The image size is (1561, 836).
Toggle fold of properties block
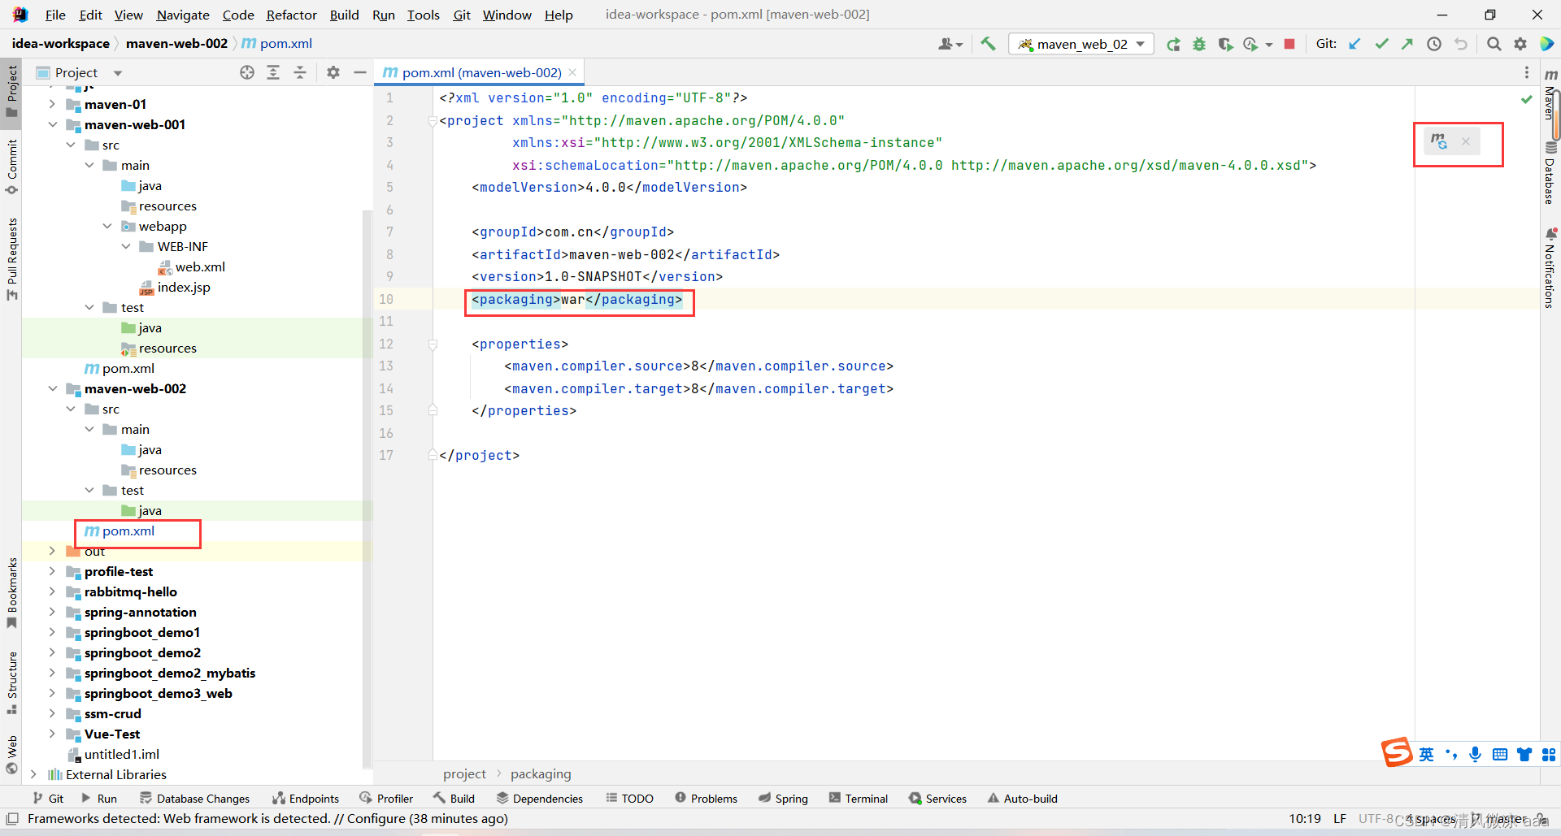pos(433,344)
